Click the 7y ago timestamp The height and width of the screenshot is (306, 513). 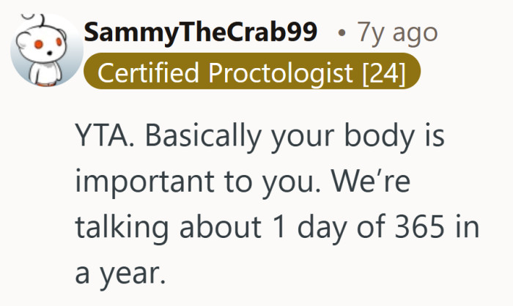pos(396,33)
